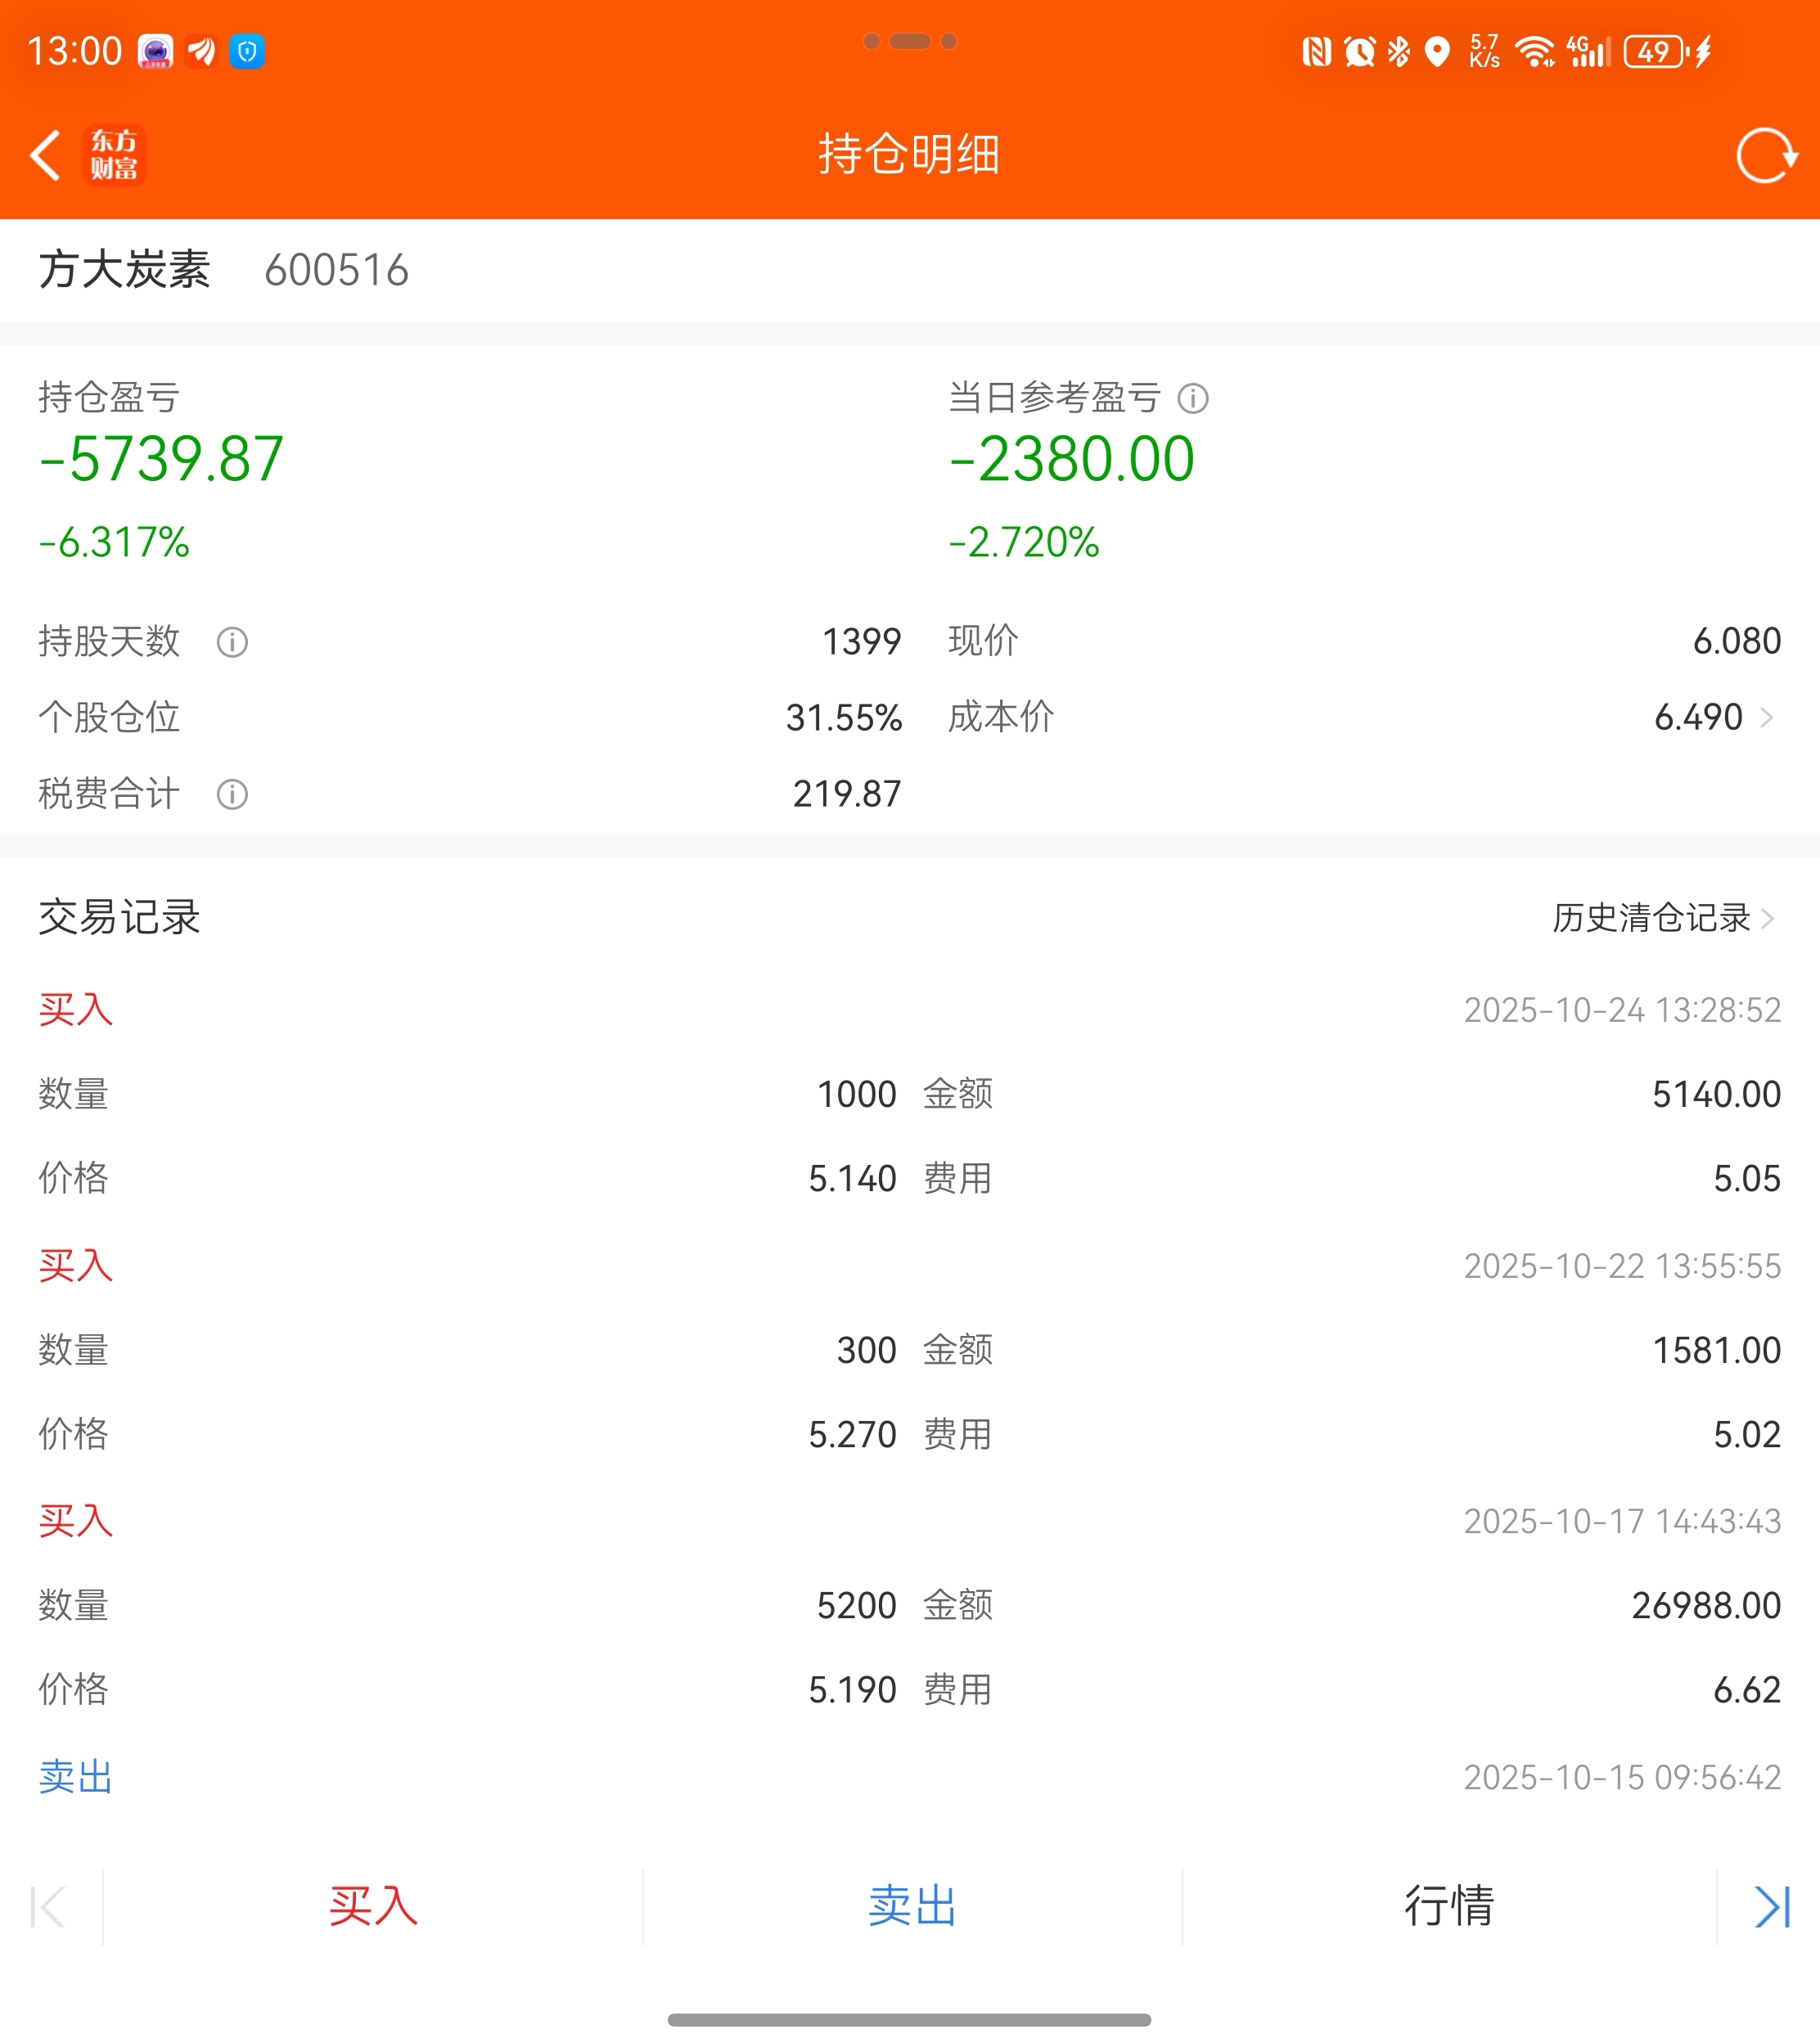The height and width of the screenshot is (2042, 1820).
Task: Tap info icon next to 税费合计
Action: (232, 794)
